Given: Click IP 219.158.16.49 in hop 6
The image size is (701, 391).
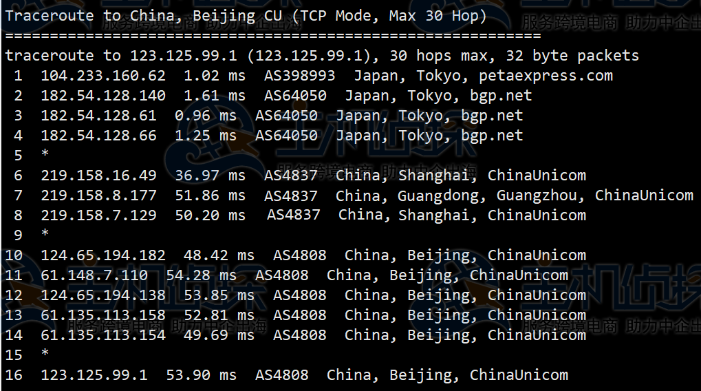Looking at the screenshot, I should pyautogui.click(x=99, y=176).
